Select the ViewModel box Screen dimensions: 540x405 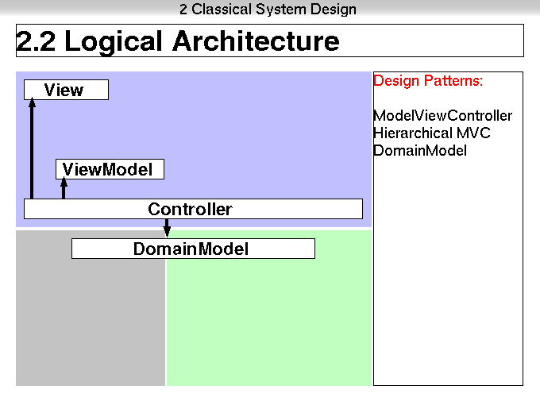(110, 169)
